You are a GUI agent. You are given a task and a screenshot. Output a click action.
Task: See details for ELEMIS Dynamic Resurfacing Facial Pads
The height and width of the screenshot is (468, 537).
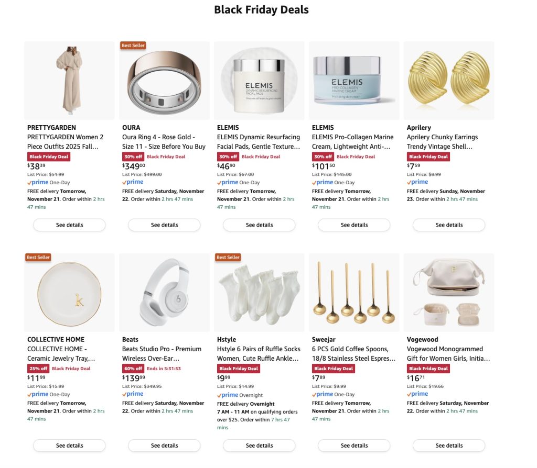tap(259, 225)
